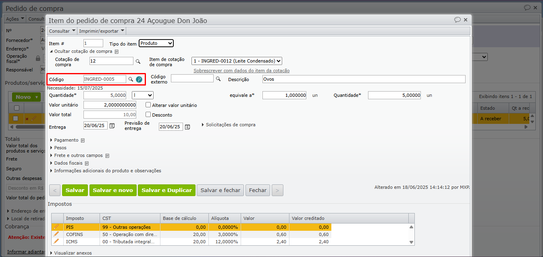The height and width of the screenshot is (257, 543).
Task: Click Fechar button
Action: 258,190
